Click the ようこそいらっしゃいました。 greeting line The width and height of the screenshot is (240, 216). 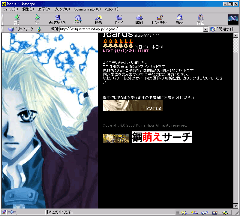(125, 63)
